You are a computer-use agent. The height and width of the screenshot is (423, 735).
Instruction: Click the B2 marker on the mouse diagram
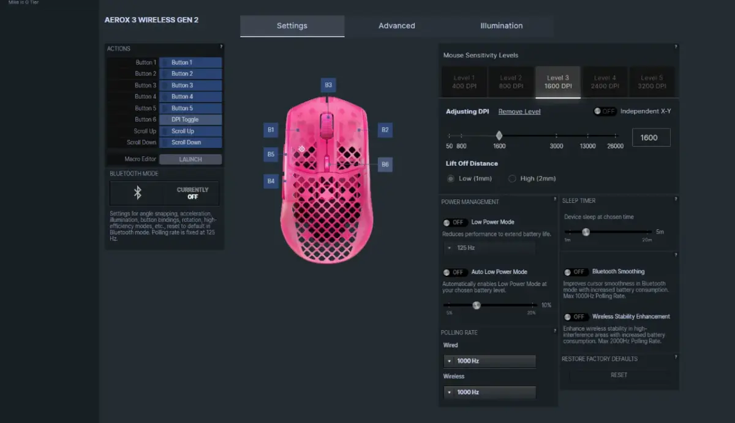coord(385,130)
